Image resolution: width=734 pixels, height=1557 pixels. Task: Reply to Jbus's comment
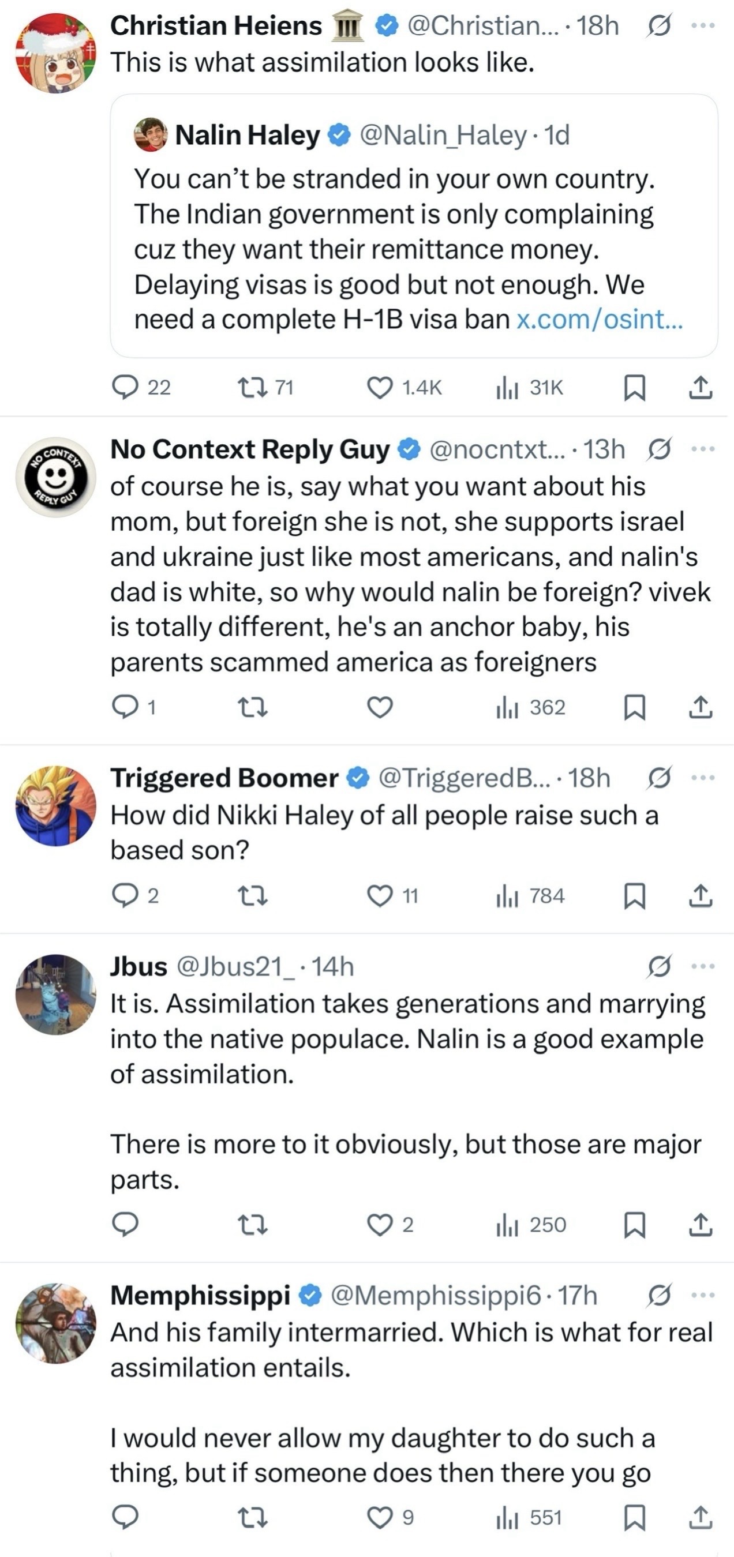point(125,1225)
